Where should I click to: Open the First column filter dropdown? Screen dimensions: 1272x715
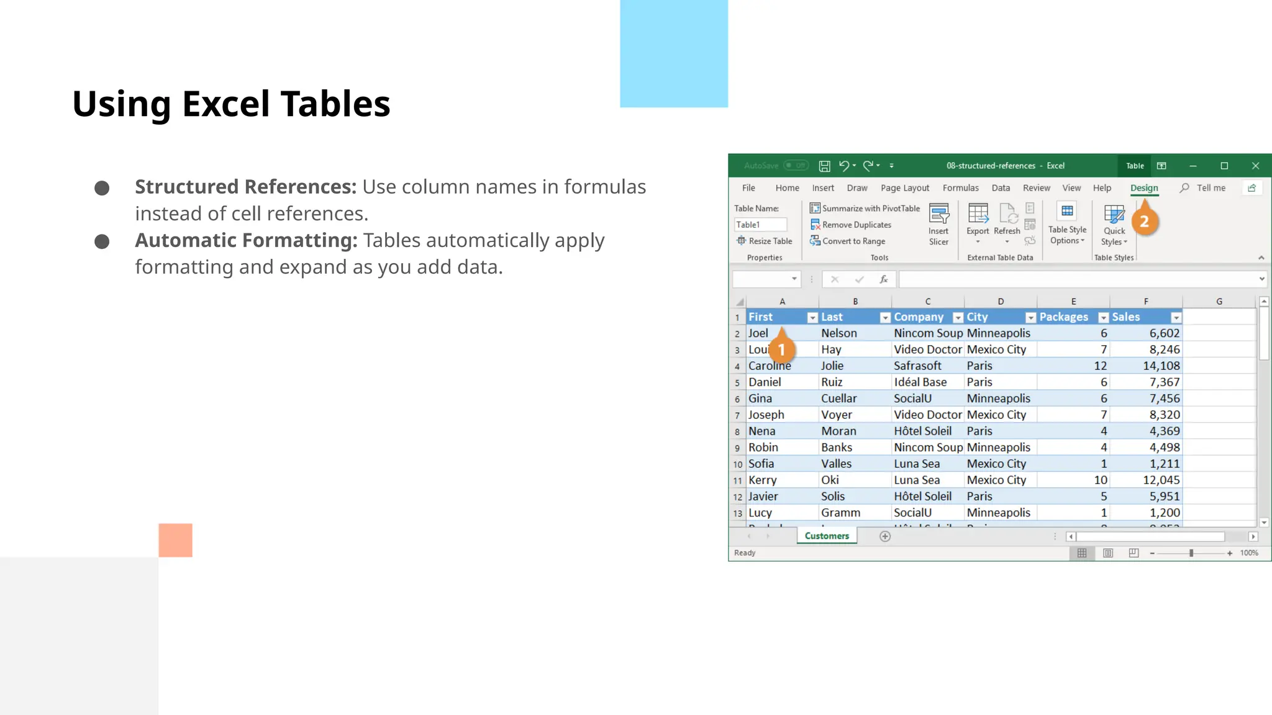812,318
